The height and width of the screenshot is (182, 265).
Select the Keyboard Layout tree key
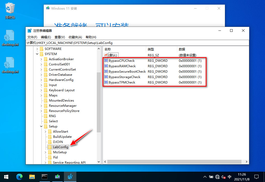(62, 90)
